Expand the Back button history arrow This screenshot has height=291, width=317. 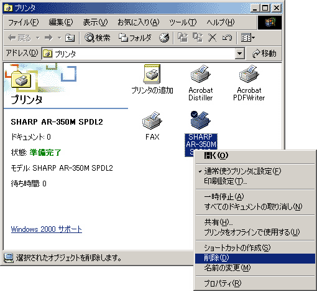click(x=38, y=38)
